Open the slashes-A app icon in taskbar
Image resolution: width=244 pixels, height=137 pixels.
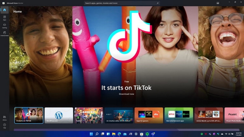tap(130, 134)
